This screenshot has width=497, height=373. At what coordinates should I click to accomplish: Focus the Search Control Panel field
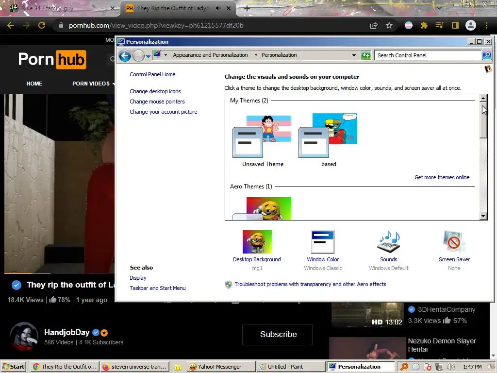428,55
